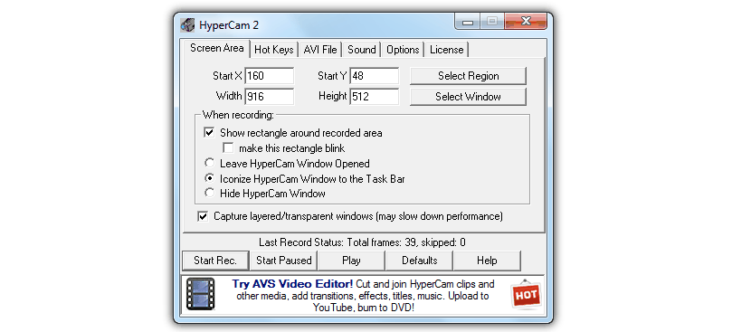The image size is (751, 332).
Task: Click the Start Y input field
Action: coord(374,76)
